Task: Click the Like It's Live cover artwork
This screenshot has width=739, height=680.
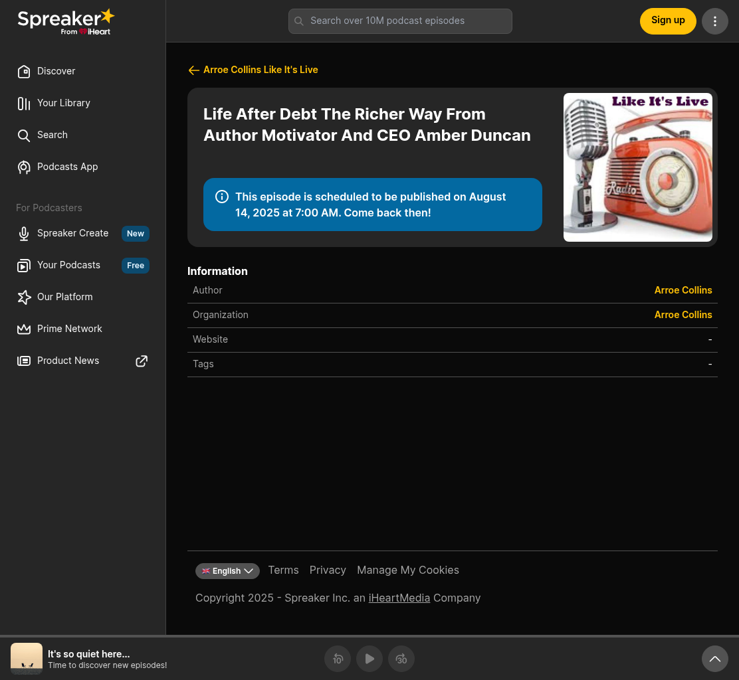Action: tap(638, 167)
